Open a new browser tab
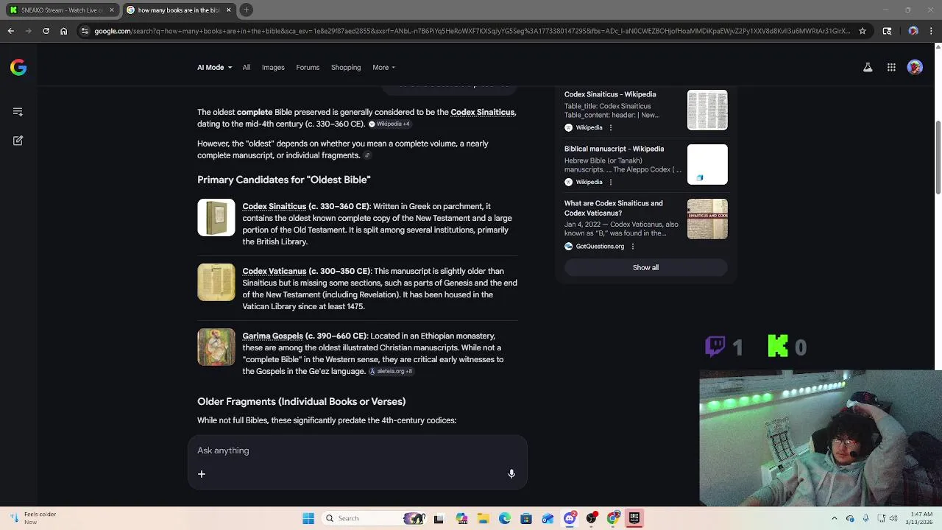The height and width of the screenshot is (530, 942). pos(247,10)
